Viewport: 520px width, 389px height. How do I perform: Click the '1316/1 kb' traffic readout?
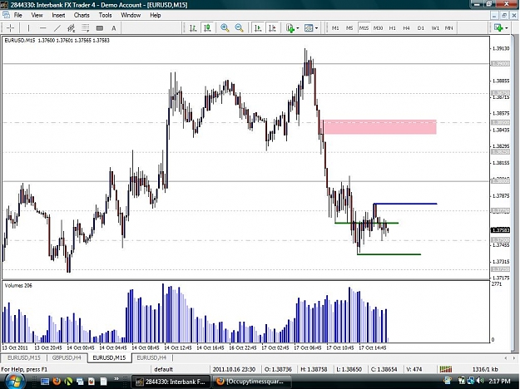(485, 369)
